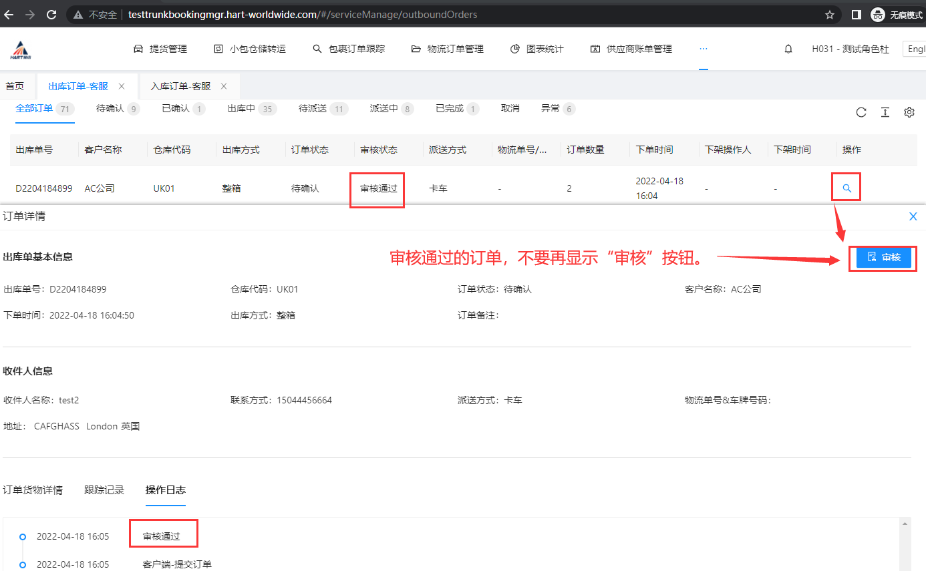Switch to the 跟踪记录 tab
The height and width of the screenshot is (571, 926).
pyautogui.click(x=104, y=490)
